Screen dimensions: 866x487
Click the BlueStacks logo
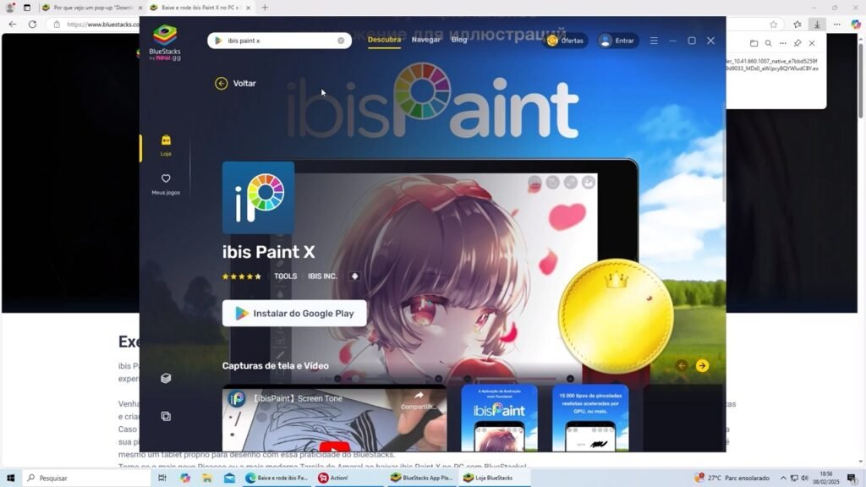pyautogui.click(x=165, y=42)
